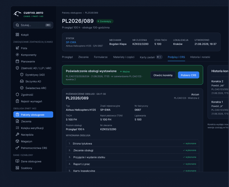
Task: Open Komponenty in the sidebar
Action: [33, 55]
